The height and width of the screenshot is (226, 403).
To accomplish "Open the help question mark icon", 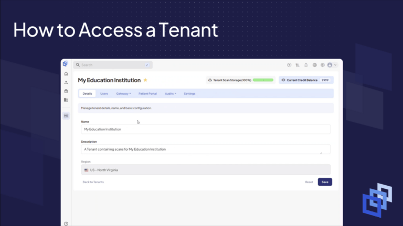I will click(66, 224).
